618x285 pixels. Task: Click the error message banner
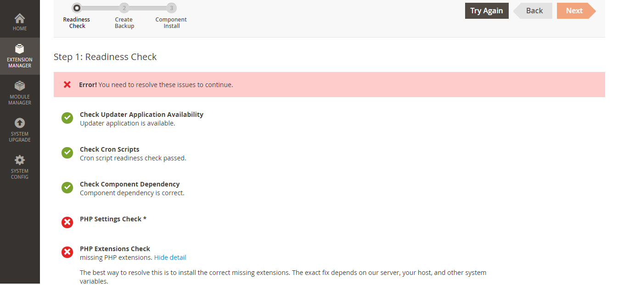click(x=329, y=84)
